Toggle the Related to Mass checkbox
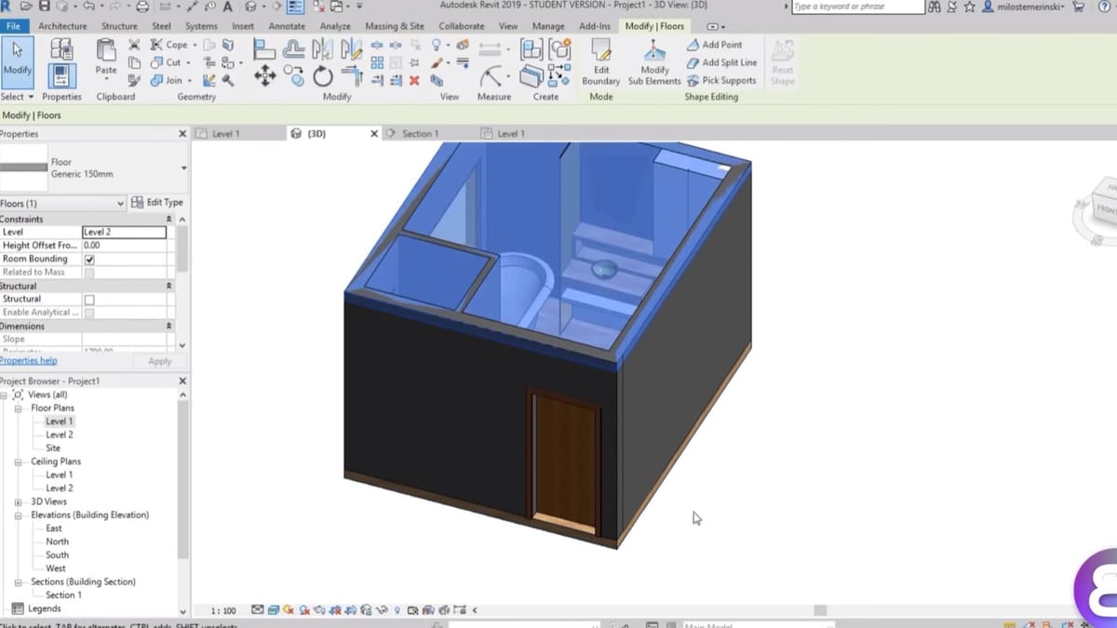 [x=89, y=273]
